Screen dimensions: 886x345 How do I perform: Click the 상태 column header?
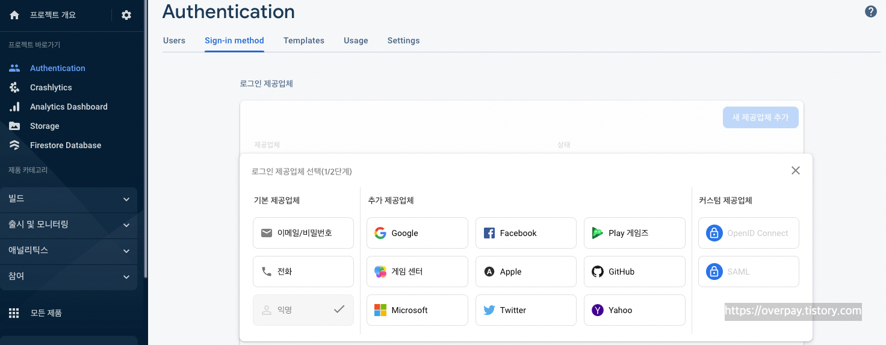563,145
